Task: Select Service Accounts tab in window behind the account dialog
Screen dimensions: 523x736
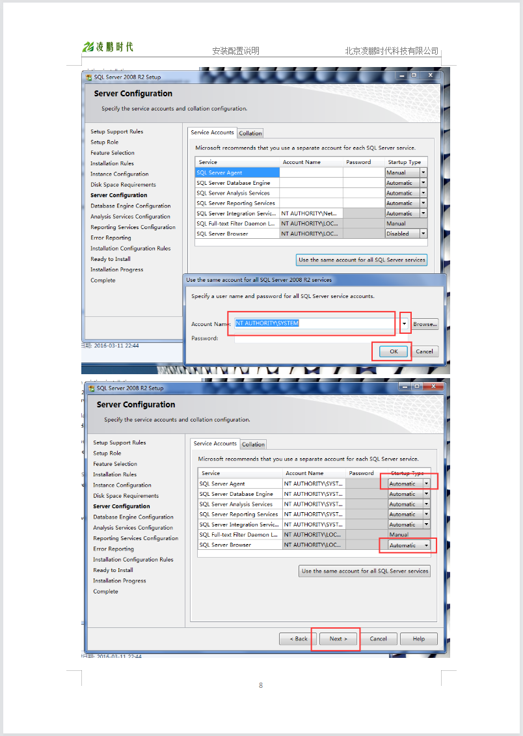Action: point(212,132)
